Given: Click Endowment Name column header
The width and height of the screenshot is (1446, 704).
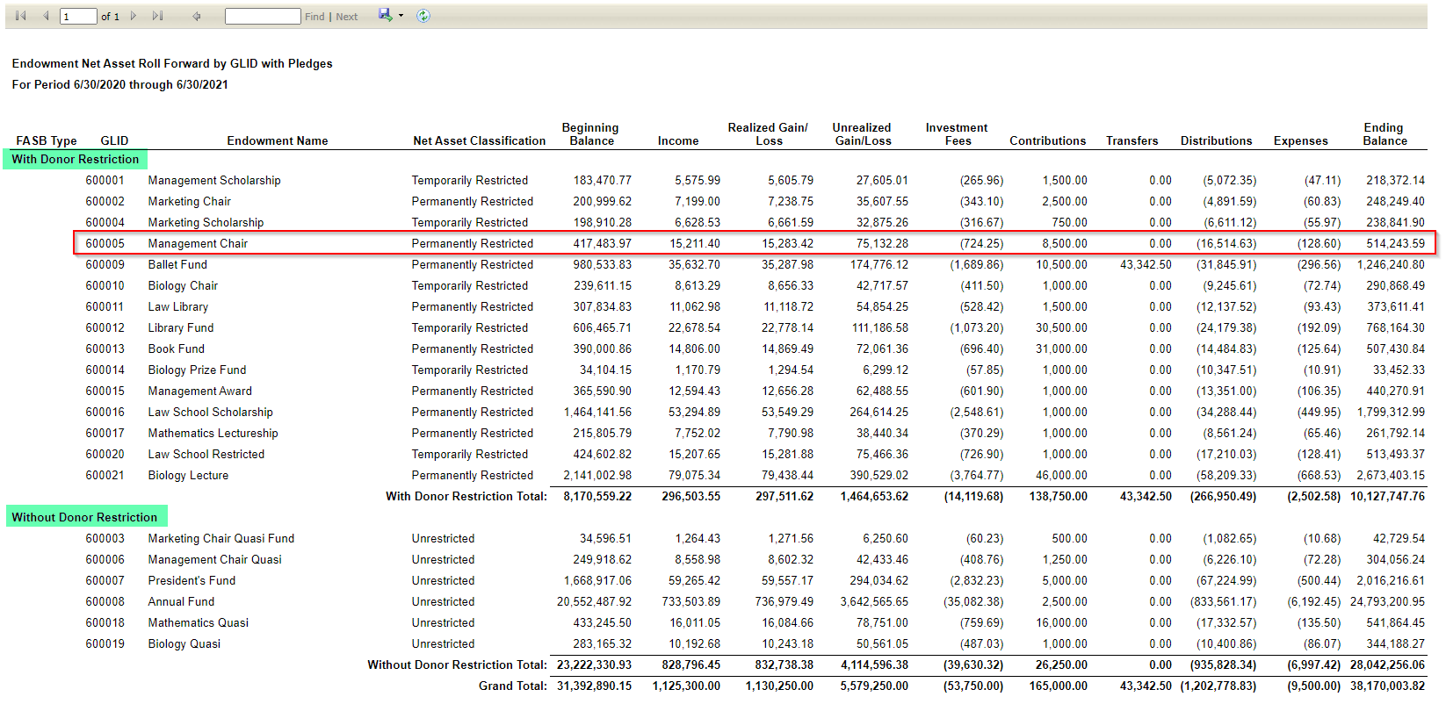Looking at the screenshot, I should coord(278,140).
